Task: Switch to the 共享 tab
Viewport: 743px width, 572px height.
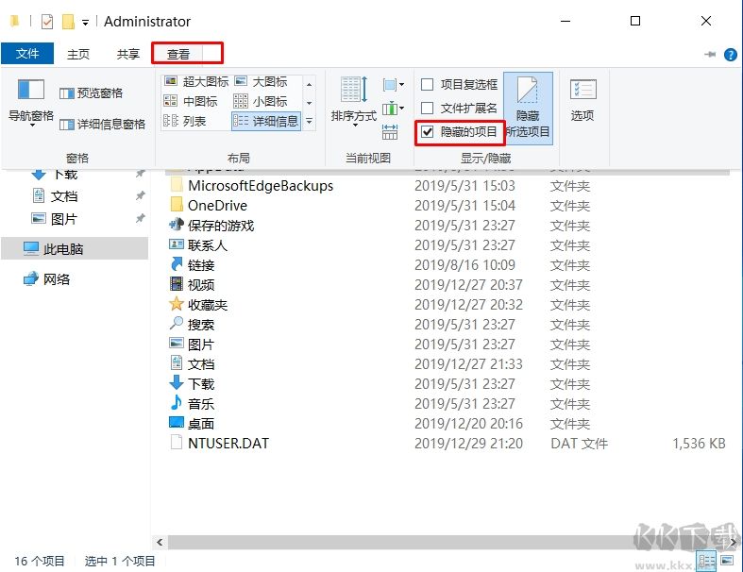Action: [128, 54]
